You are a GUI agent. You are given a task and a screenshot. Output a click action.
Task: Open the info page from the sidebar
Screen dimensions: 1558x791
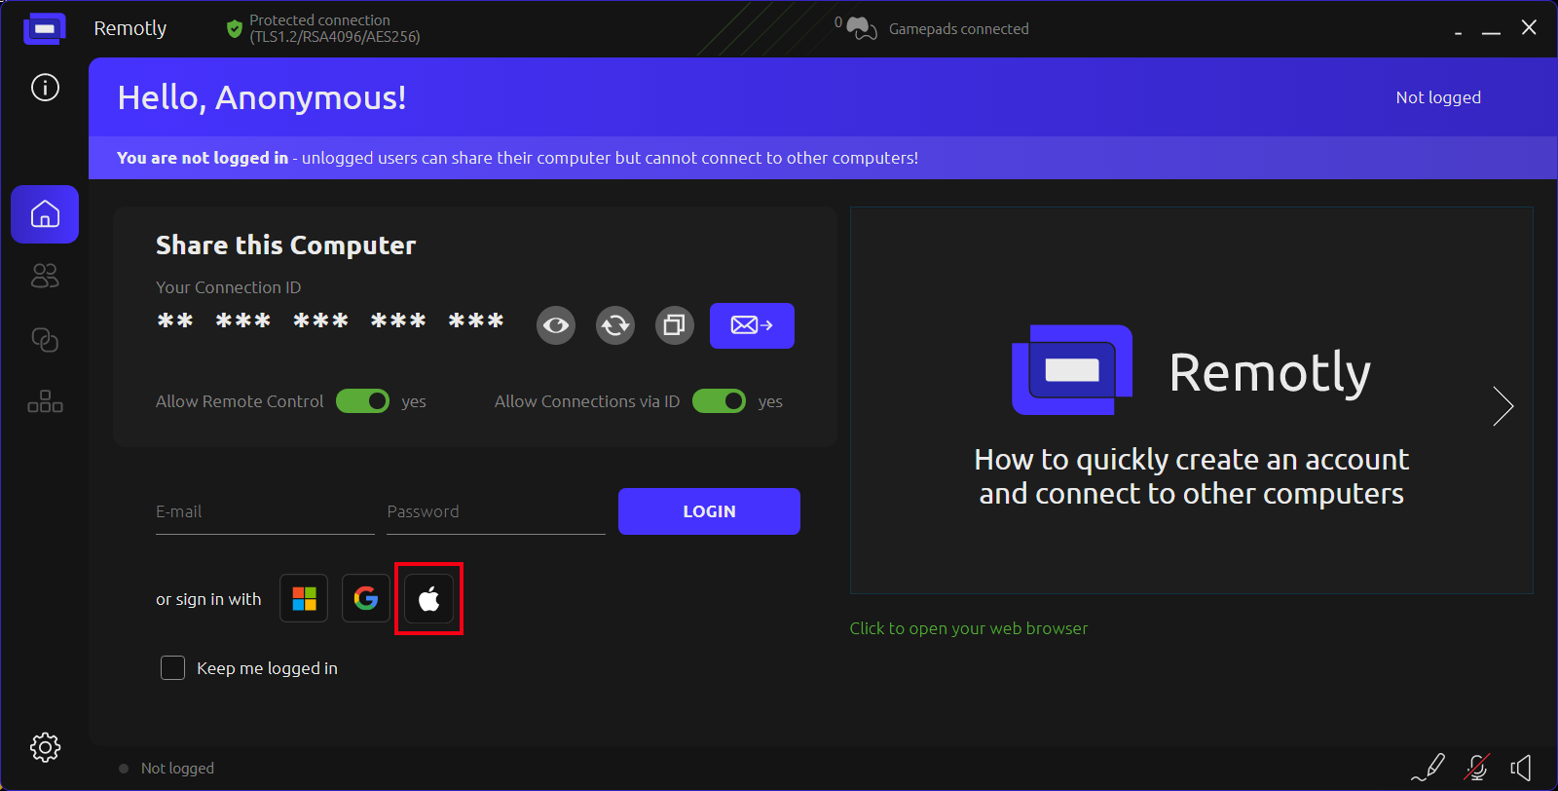point(45,88)
